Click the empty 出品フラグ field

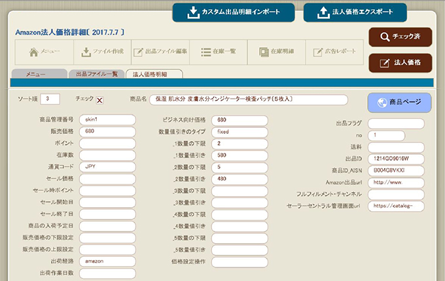pos(396,124)
